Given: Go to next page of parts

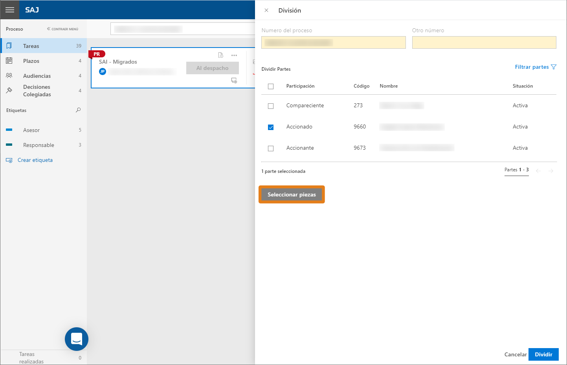Looking at the screenshot, I should [551, 171].
